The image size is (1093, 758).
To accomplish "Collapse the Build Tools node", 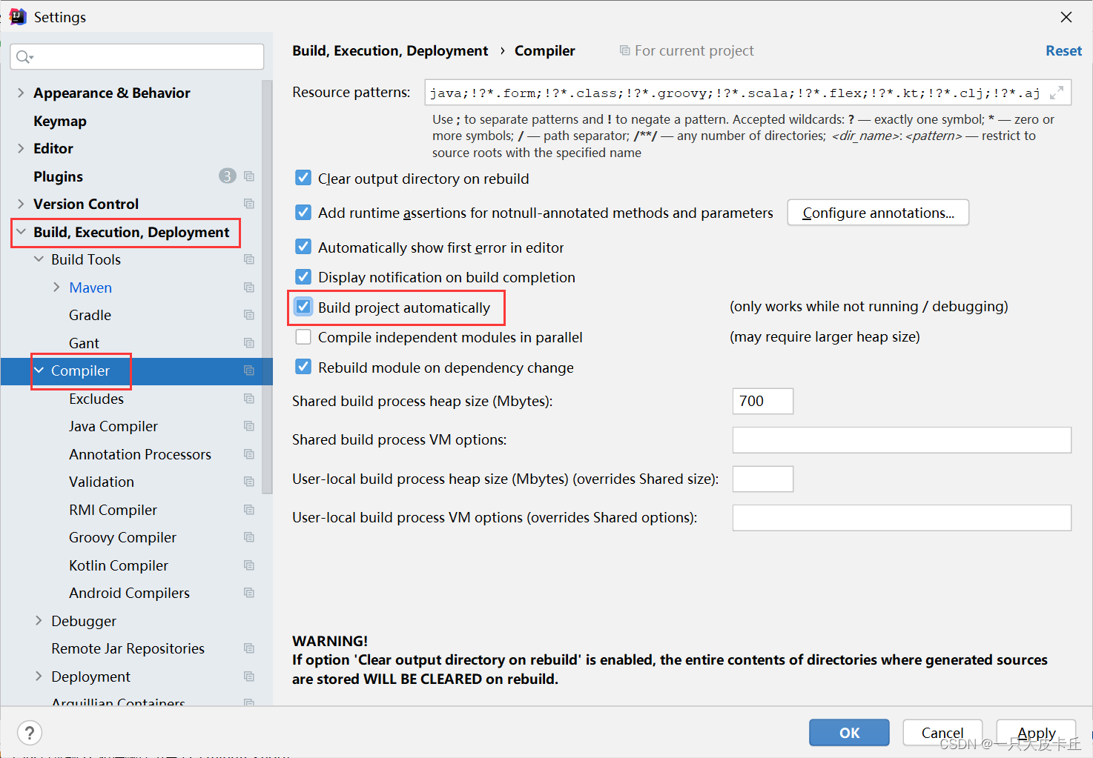I will pyautogui.click(x=39, y=259).
